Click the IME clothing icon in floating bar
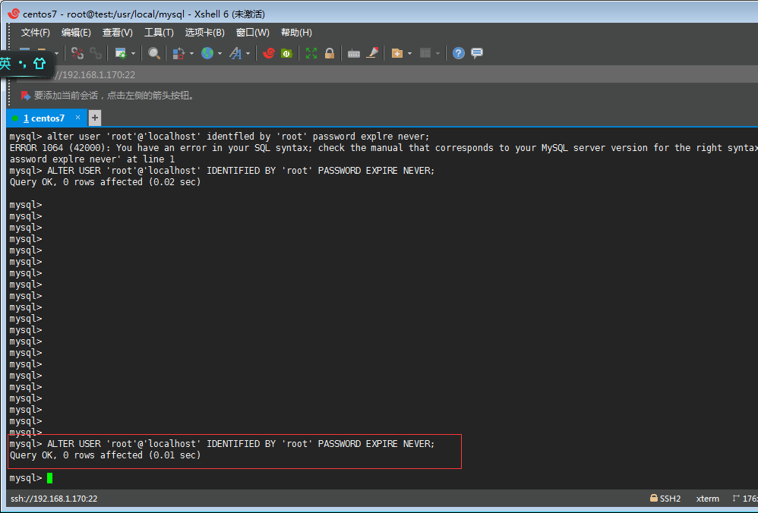The width and height of the screenshot is (758, 513). (x=39, y=64)
